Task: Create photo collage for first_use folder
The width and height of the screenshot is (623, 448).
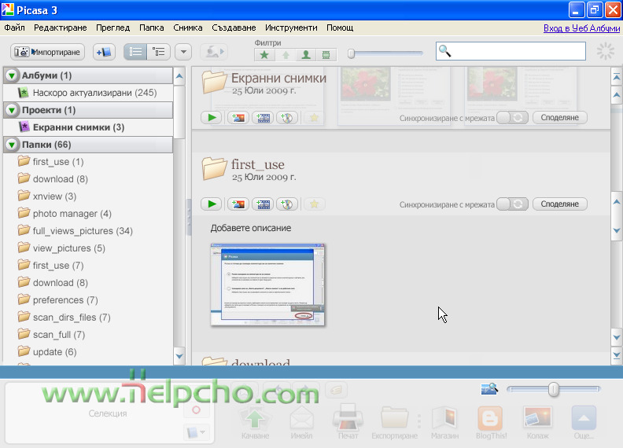Action: pos(238,204)
